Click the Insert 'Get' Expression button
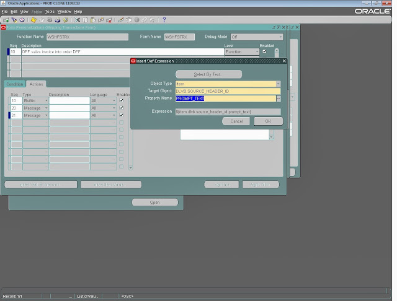397x301 pixels. [40, 185]
